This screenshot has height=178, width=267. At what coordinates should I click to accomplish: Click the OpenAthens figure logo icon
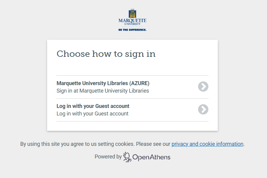click(x=127, y=157)
